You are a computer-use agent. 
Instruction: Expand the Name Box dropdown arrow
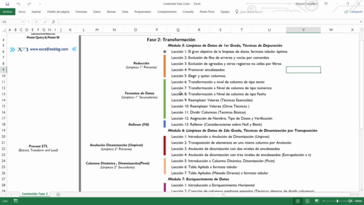[23, 22]
